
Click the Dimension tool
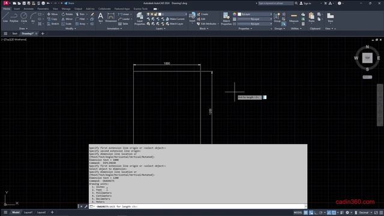click(x=111, y=17)
